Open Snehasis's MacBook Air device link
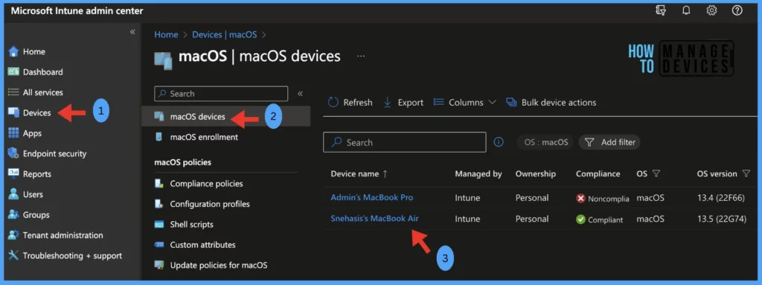The width and height of the screenshot is (762, 285). [x=375, y=218]
